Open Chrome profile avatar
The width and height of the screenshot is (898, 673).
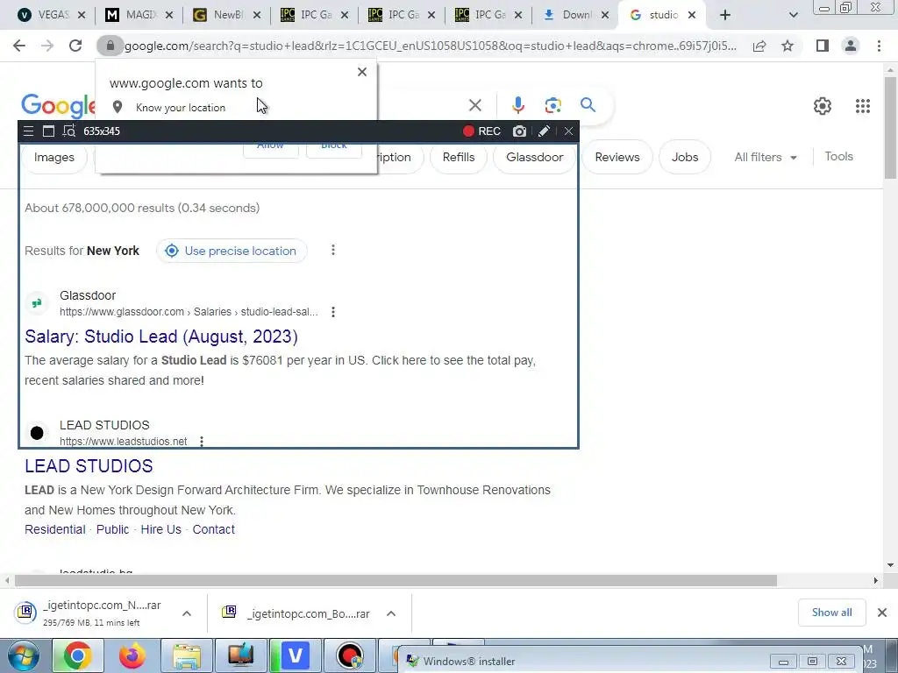pyautogui.click(x=851, y=46)
